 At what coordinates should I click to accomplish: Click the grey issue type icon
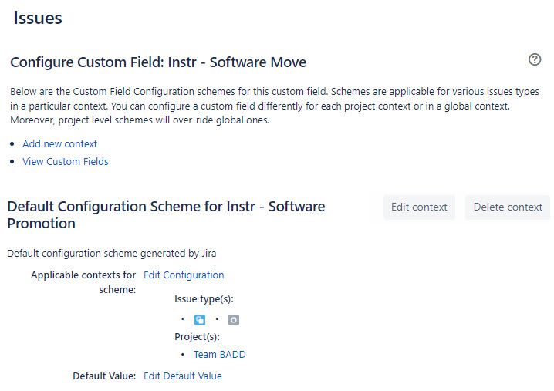click(x=234, y=320)
